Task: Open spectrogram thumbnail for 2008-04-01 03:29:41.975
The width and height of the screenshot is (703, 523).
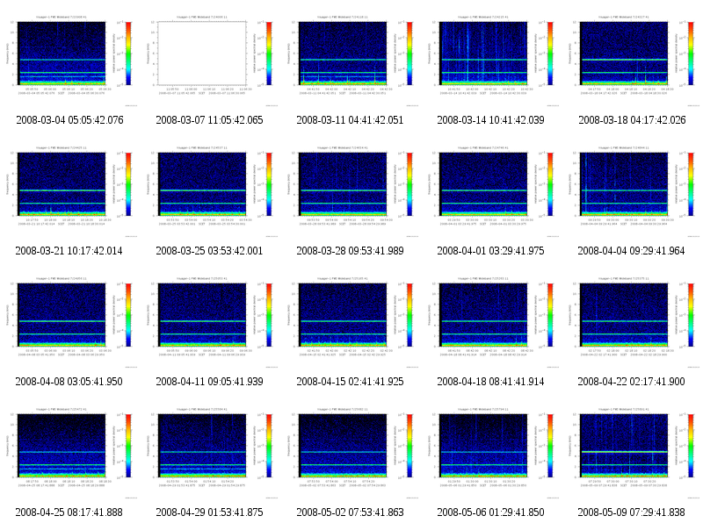Action: [492, 190]
